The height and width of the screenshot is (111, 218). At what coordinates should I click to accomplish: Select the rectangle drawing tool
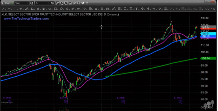[55, 9]
